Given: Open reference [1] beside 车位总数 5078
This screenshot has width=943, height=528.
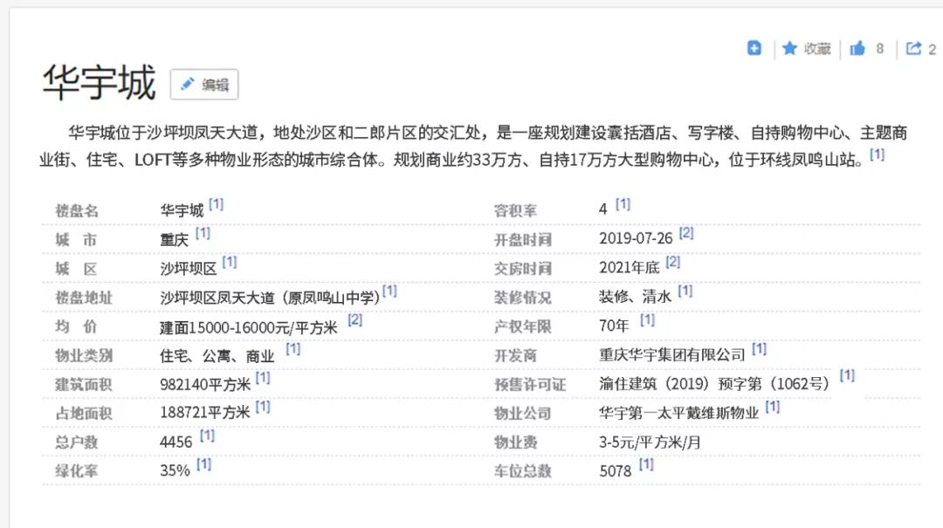Looking at the screenshot, I should point(645,463).
